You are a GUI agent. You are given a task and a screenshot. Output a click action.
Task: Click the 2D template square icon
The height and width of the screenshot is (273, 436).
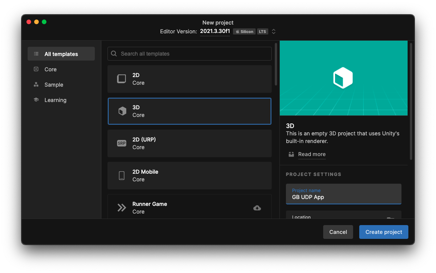pyautogui.click(x=122, y=79)
